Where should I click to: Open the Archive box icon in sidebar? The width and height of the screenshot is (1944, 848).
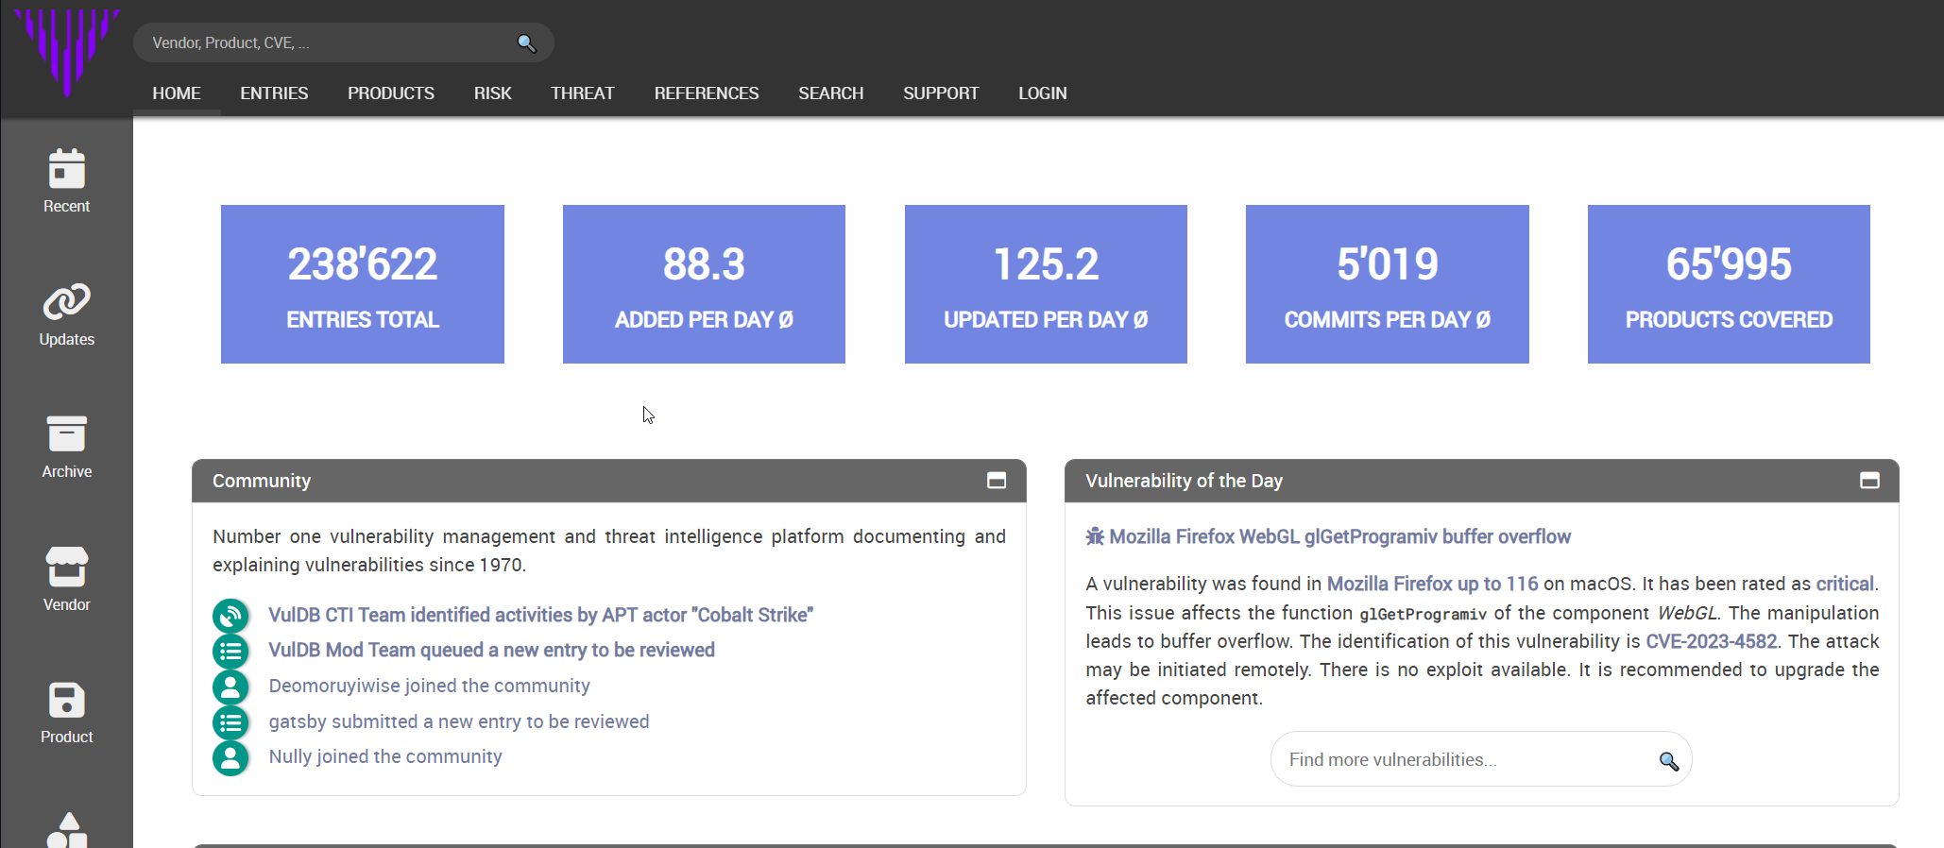point(66,434)
